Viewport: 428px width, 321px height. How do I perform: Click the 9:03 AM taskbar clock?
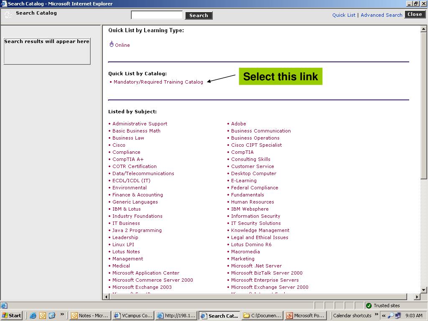[x=414, y=316]
